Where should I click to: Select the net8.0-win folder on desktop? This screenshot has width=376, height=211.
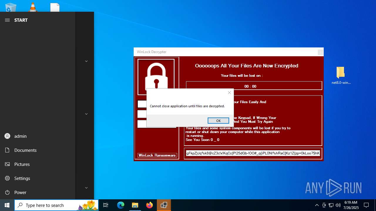point(341,76)
